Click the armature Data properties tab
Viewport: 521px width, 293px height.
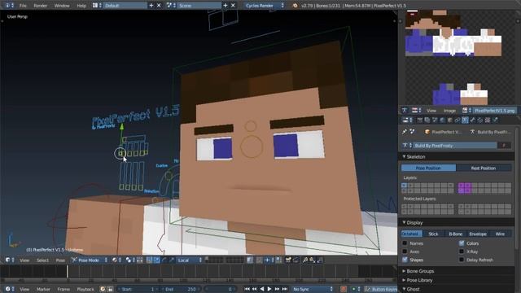click(x=465, y=120)
